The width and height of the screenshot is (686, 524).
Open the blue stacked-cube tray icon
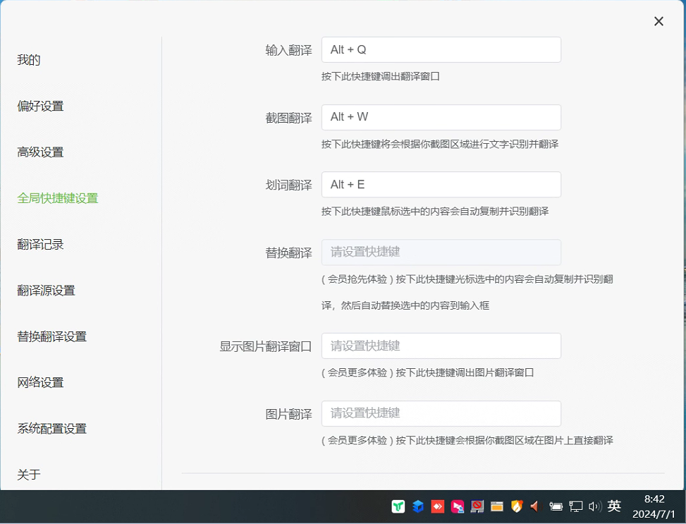point(418,506)
